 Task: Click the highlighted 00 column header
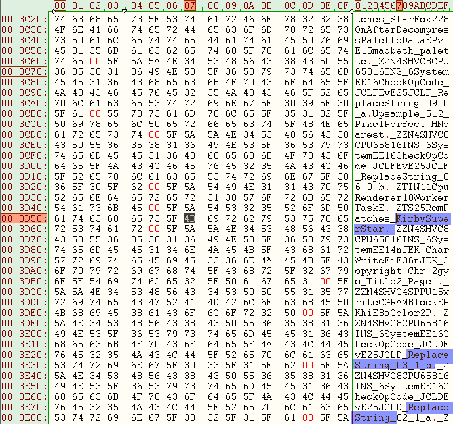point(60,5)
